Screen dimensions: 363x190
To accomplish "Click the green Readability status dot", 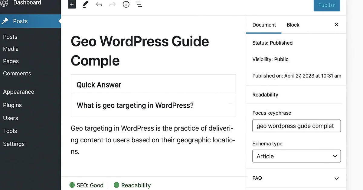I will [116, 185].
